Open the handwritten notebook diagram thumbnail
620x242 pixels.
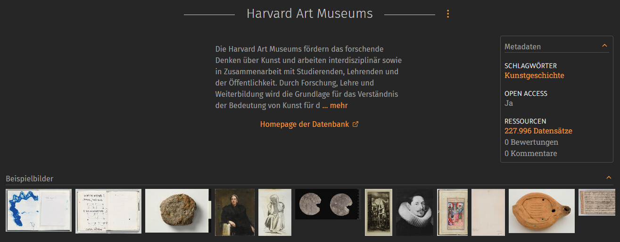pos(108,211)
